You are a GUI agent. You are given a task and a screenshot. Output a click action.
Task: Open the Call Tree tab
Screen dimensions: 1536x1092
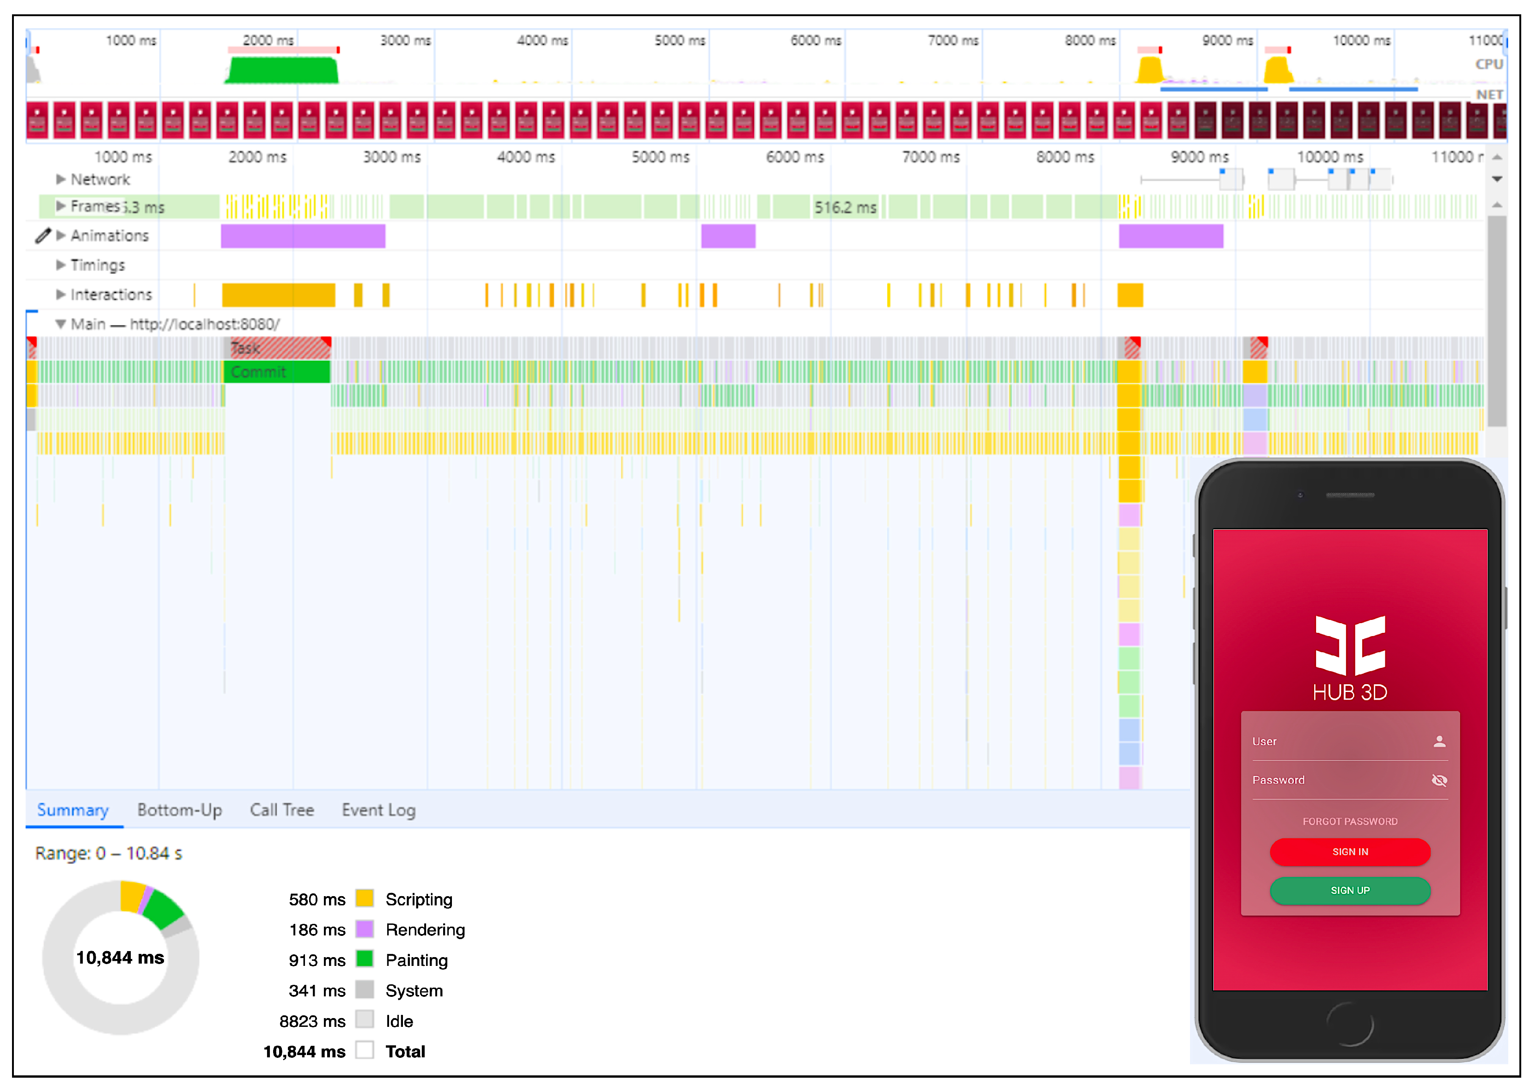282,810
